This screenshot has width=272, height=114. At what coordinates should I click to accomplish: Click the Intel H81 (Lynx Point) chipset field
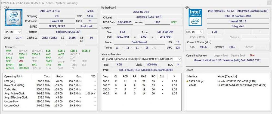point(149,17)
